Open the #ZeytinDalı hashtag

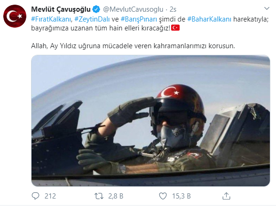pyautogui.click(x=92, y=19)
